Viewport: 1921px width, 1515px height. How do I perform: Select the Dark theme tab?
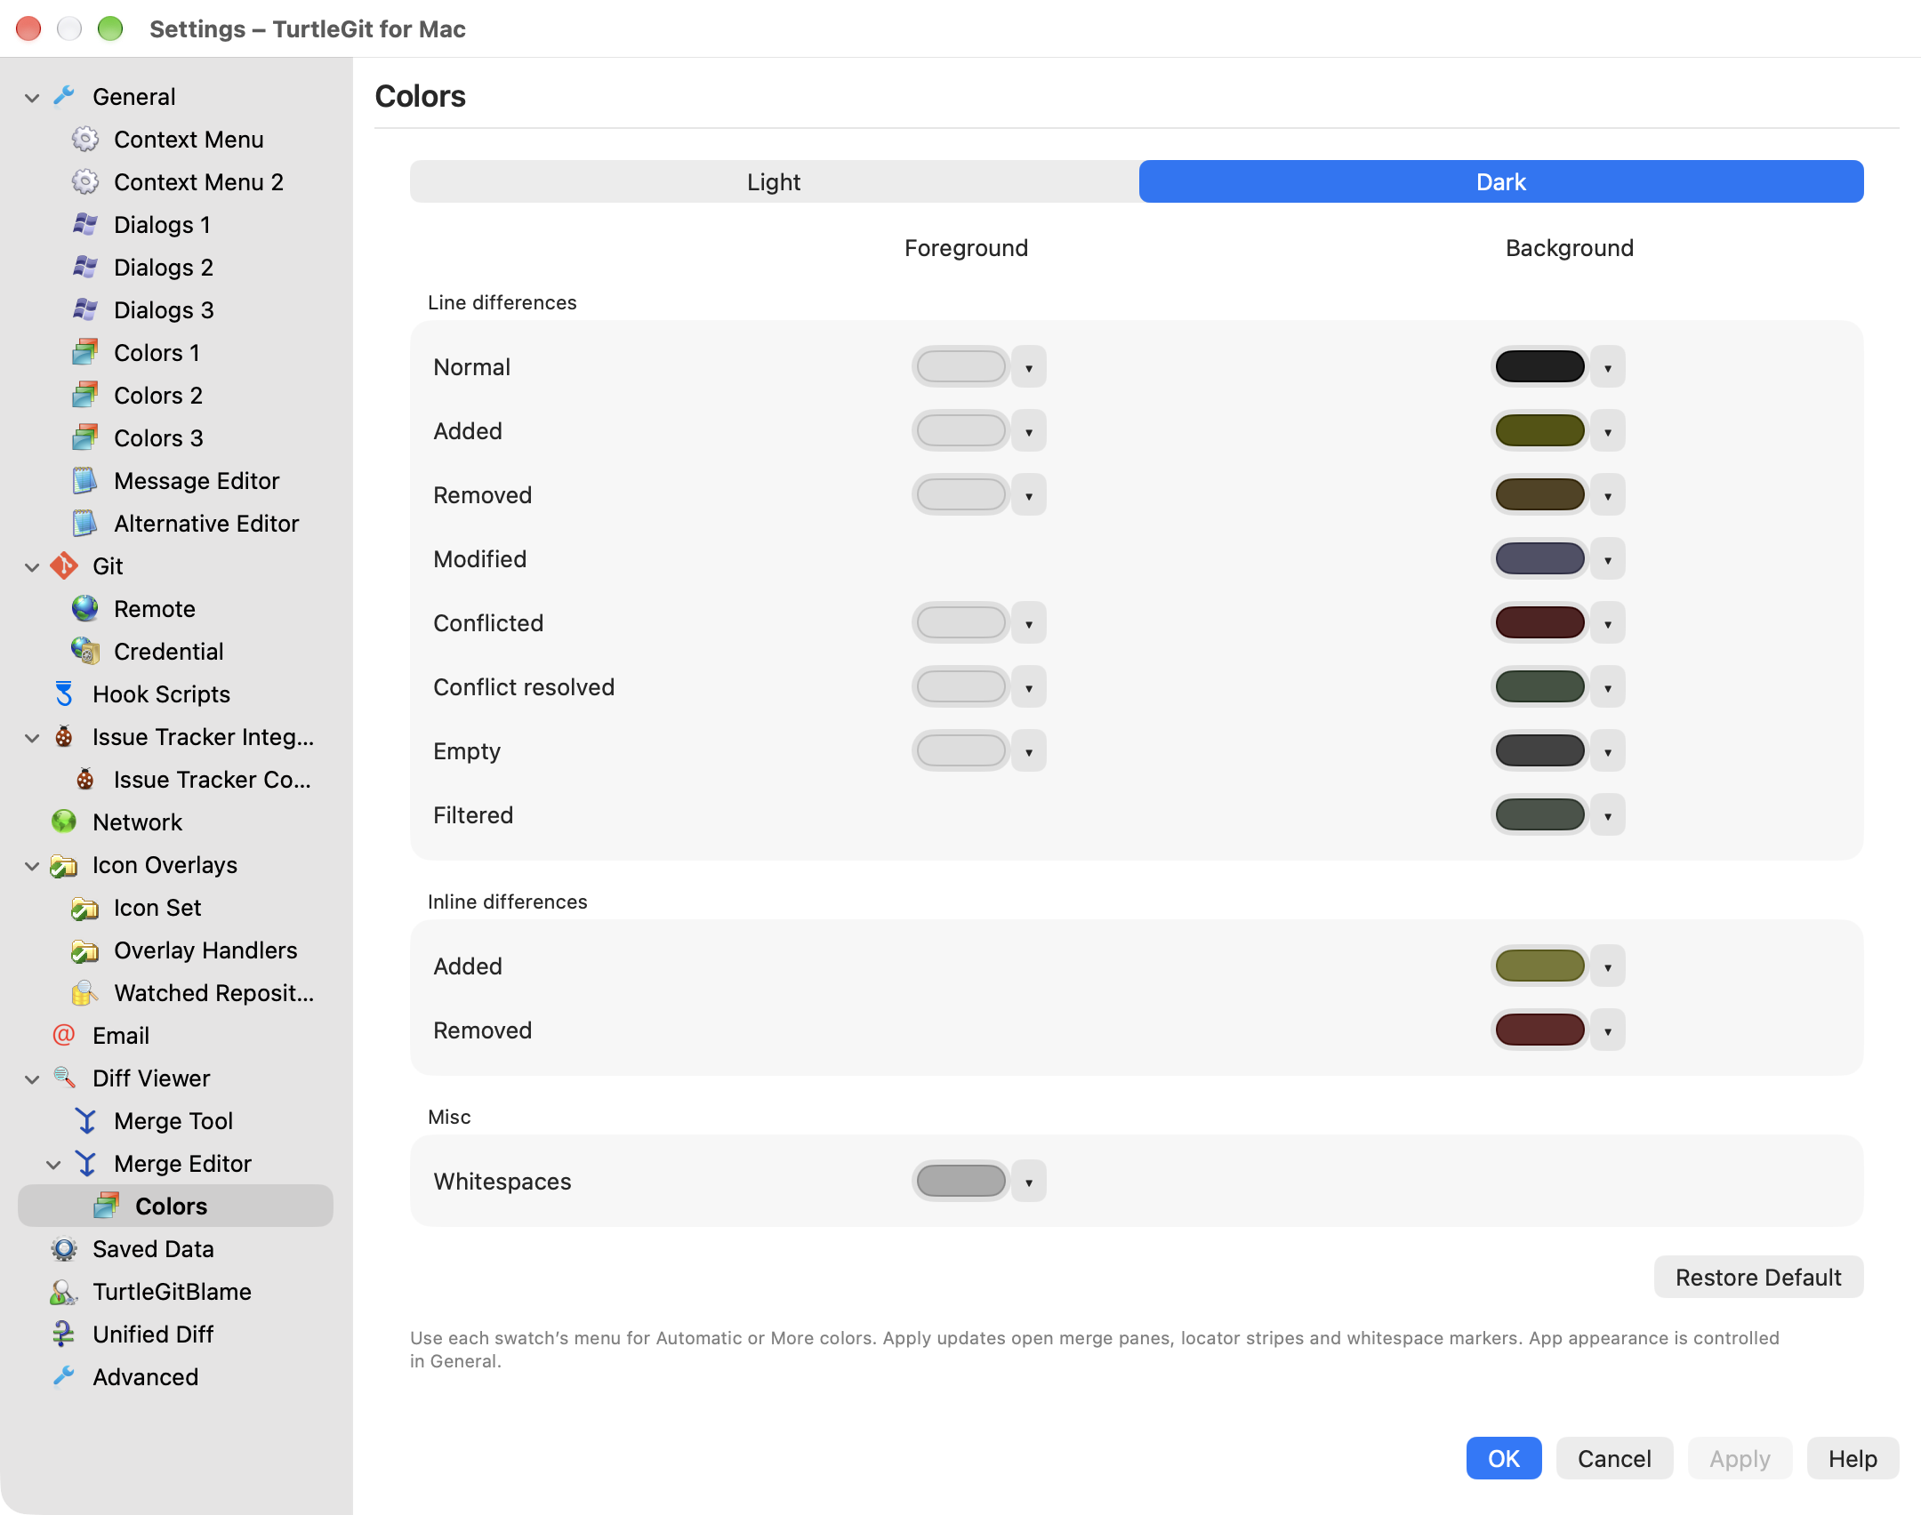coord(1501,182)
